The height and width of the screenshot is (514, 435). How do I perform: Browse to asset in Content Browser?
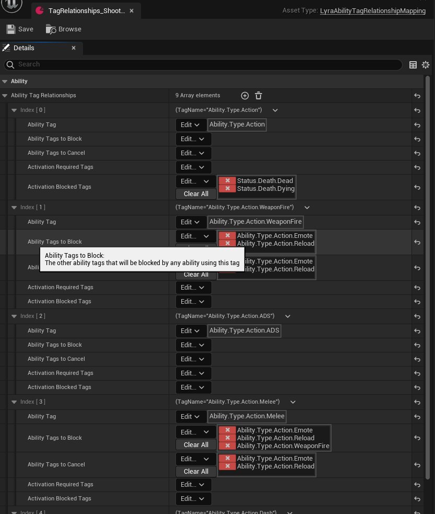click(x=64, y=29)
